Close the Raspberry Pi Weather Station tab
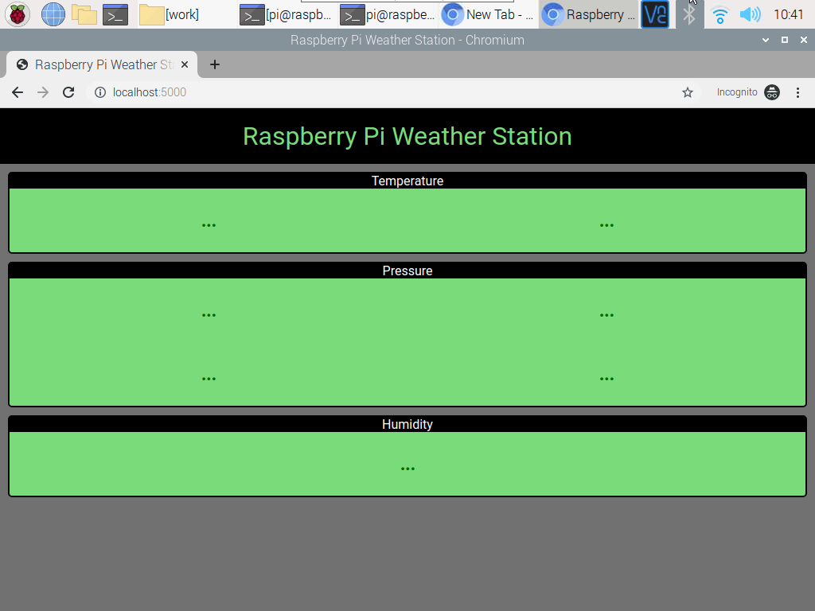Viewport: 815px width, 611px height. 185,64
